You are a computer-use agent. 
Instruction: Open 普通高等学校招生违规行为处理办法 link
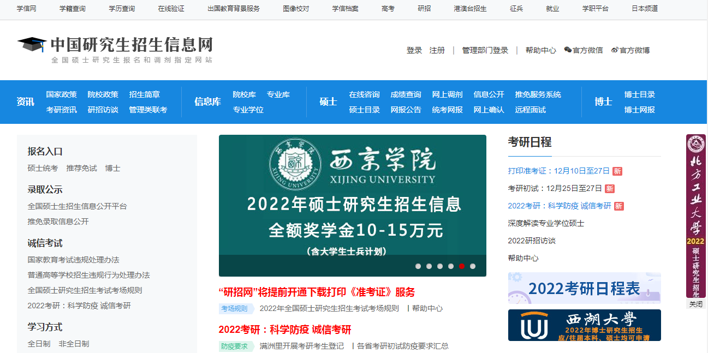[89, 275]
